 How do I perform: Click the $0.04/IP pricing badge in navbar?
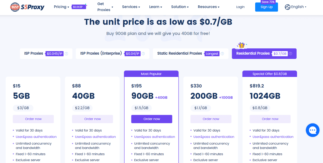pyautogui.click(x=79, y=7)
